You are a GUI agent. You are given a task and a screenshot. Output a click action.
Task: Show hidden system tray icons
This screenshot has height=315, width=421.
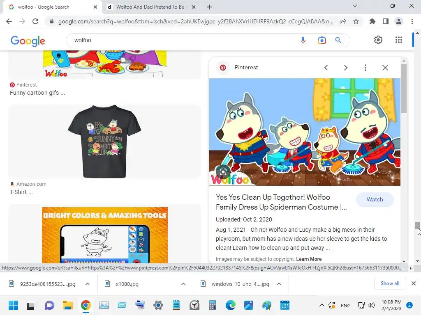[322, 305]
